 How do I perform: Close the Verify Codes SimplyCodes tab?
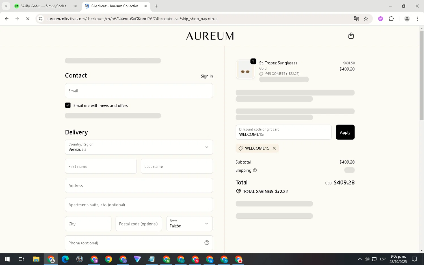75,6
